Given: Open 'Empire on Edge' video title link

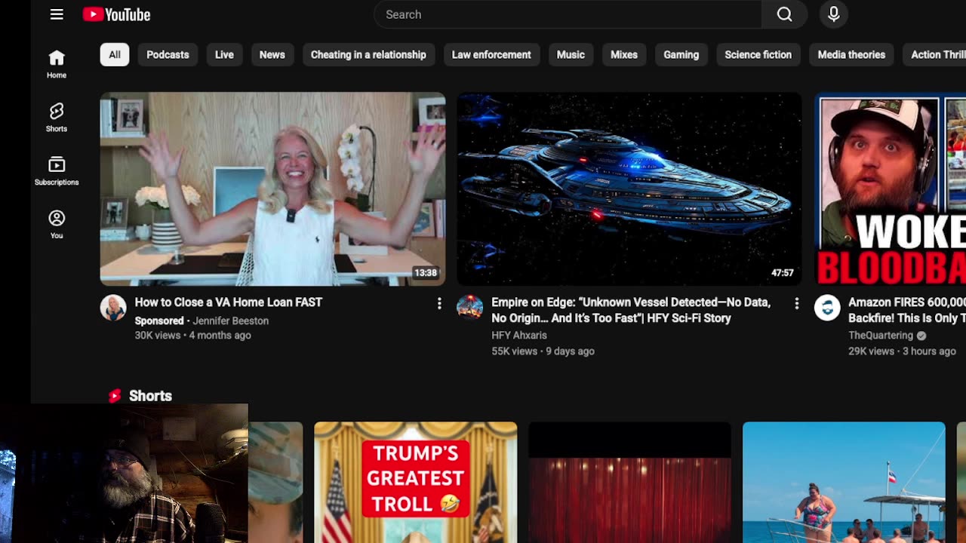Looking at the screenshot, I should [631, 310].
